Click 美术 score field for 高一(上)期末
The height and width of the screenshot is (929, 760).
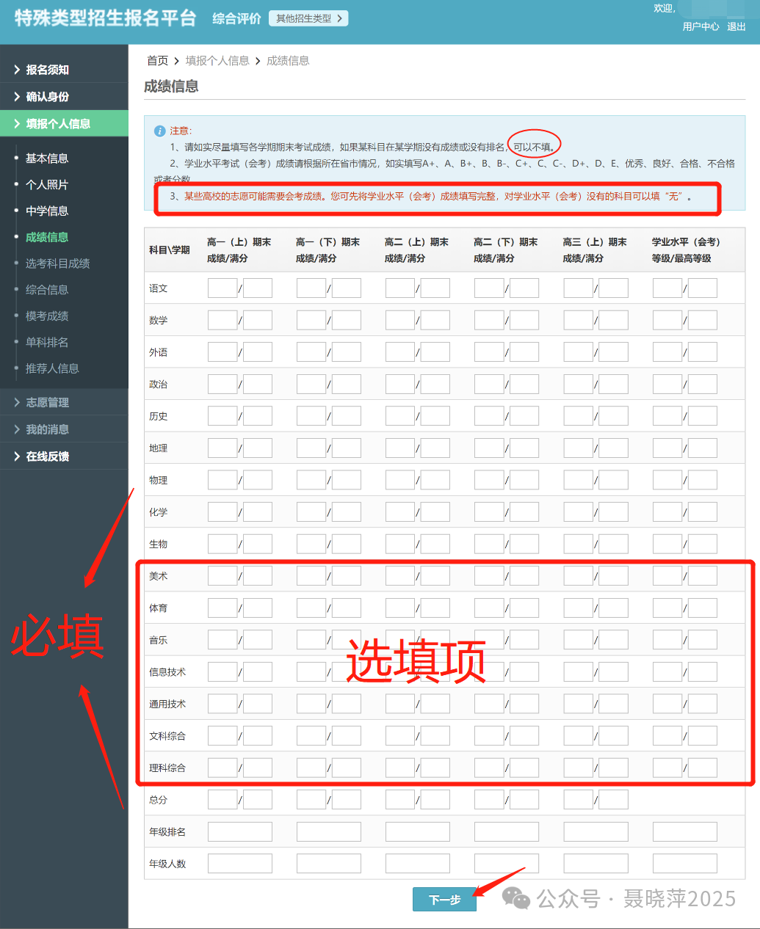[222, 576]
